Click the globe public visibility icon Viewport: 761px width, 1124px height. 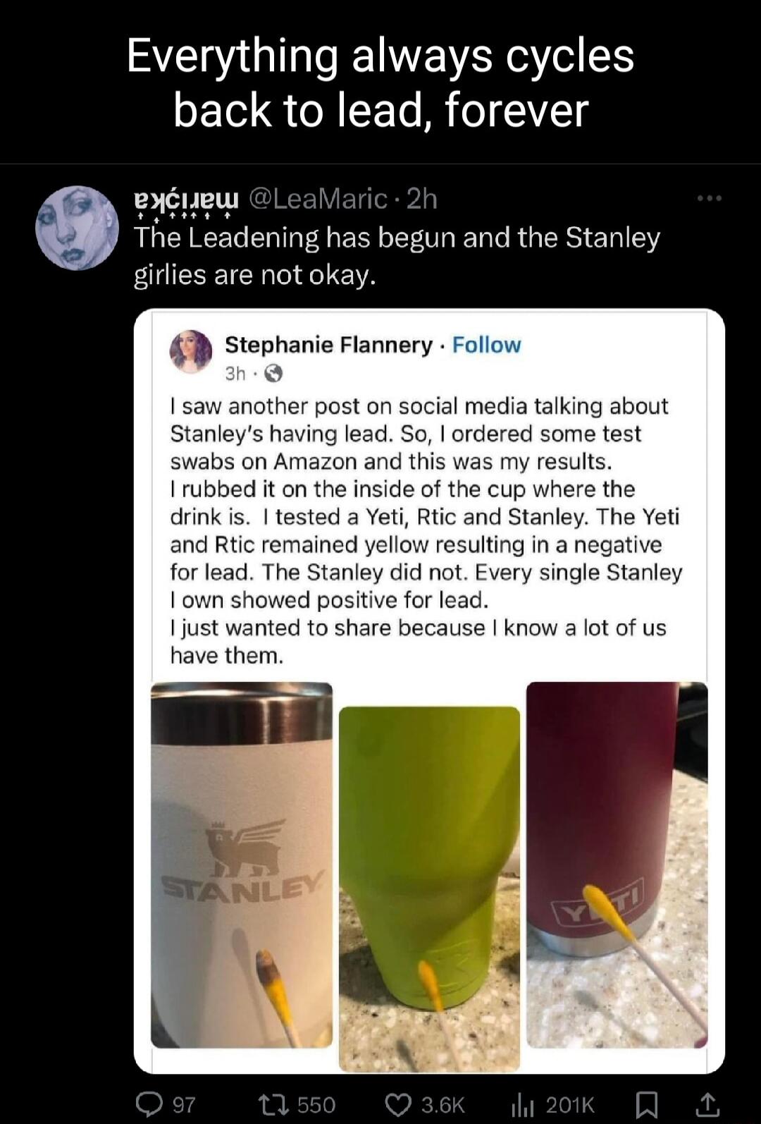[273, 374]
